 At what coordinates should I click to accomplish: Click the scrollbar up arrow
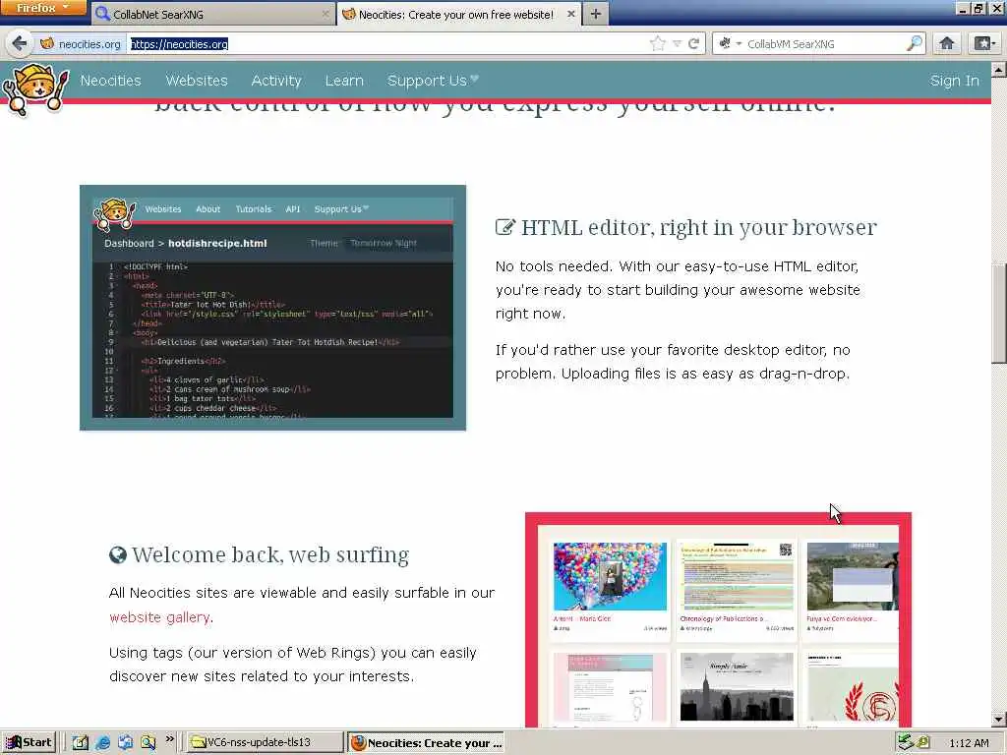pos(999,68)
